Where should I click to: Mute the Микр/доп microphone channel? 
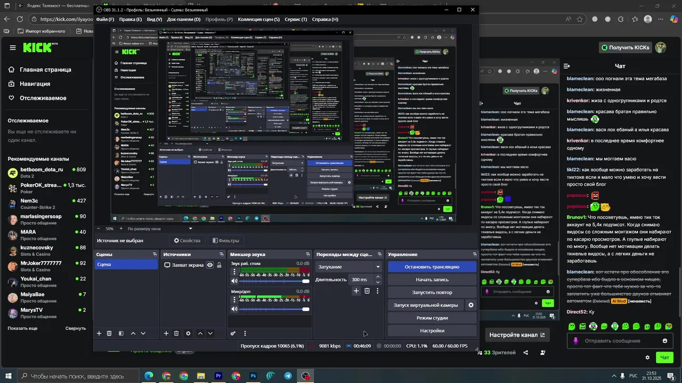[x=234, y=309]
